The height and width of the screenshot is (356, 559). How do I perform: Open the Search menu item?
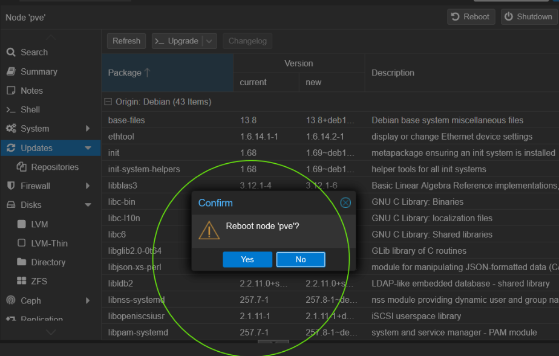[x=50, y=53]
